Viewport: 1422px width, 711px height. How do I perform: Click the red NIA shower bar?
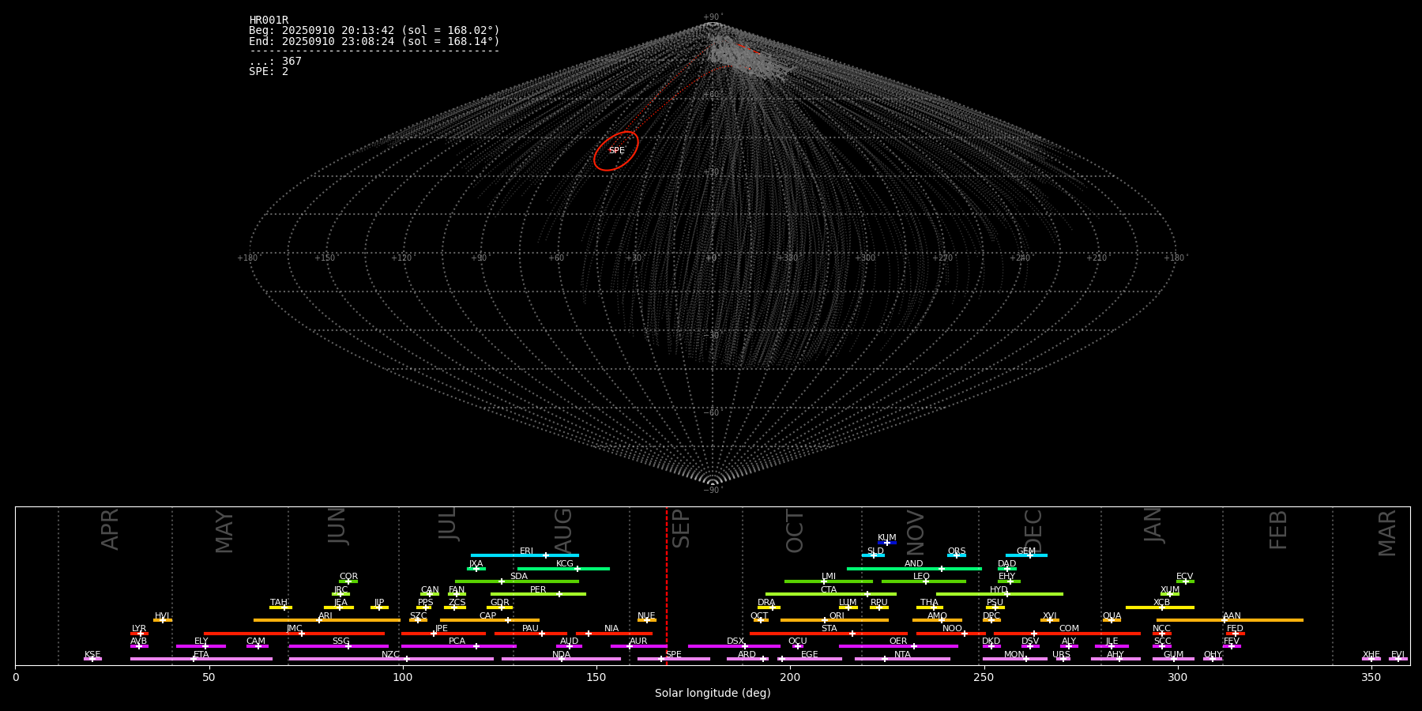(x=614, y=633)
